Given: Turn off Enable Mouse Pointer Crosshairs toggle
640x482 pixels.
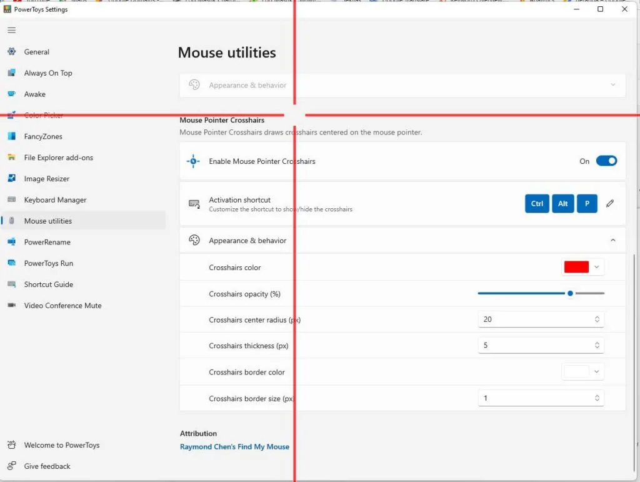Looking at the screenshot, I should 606,161.
